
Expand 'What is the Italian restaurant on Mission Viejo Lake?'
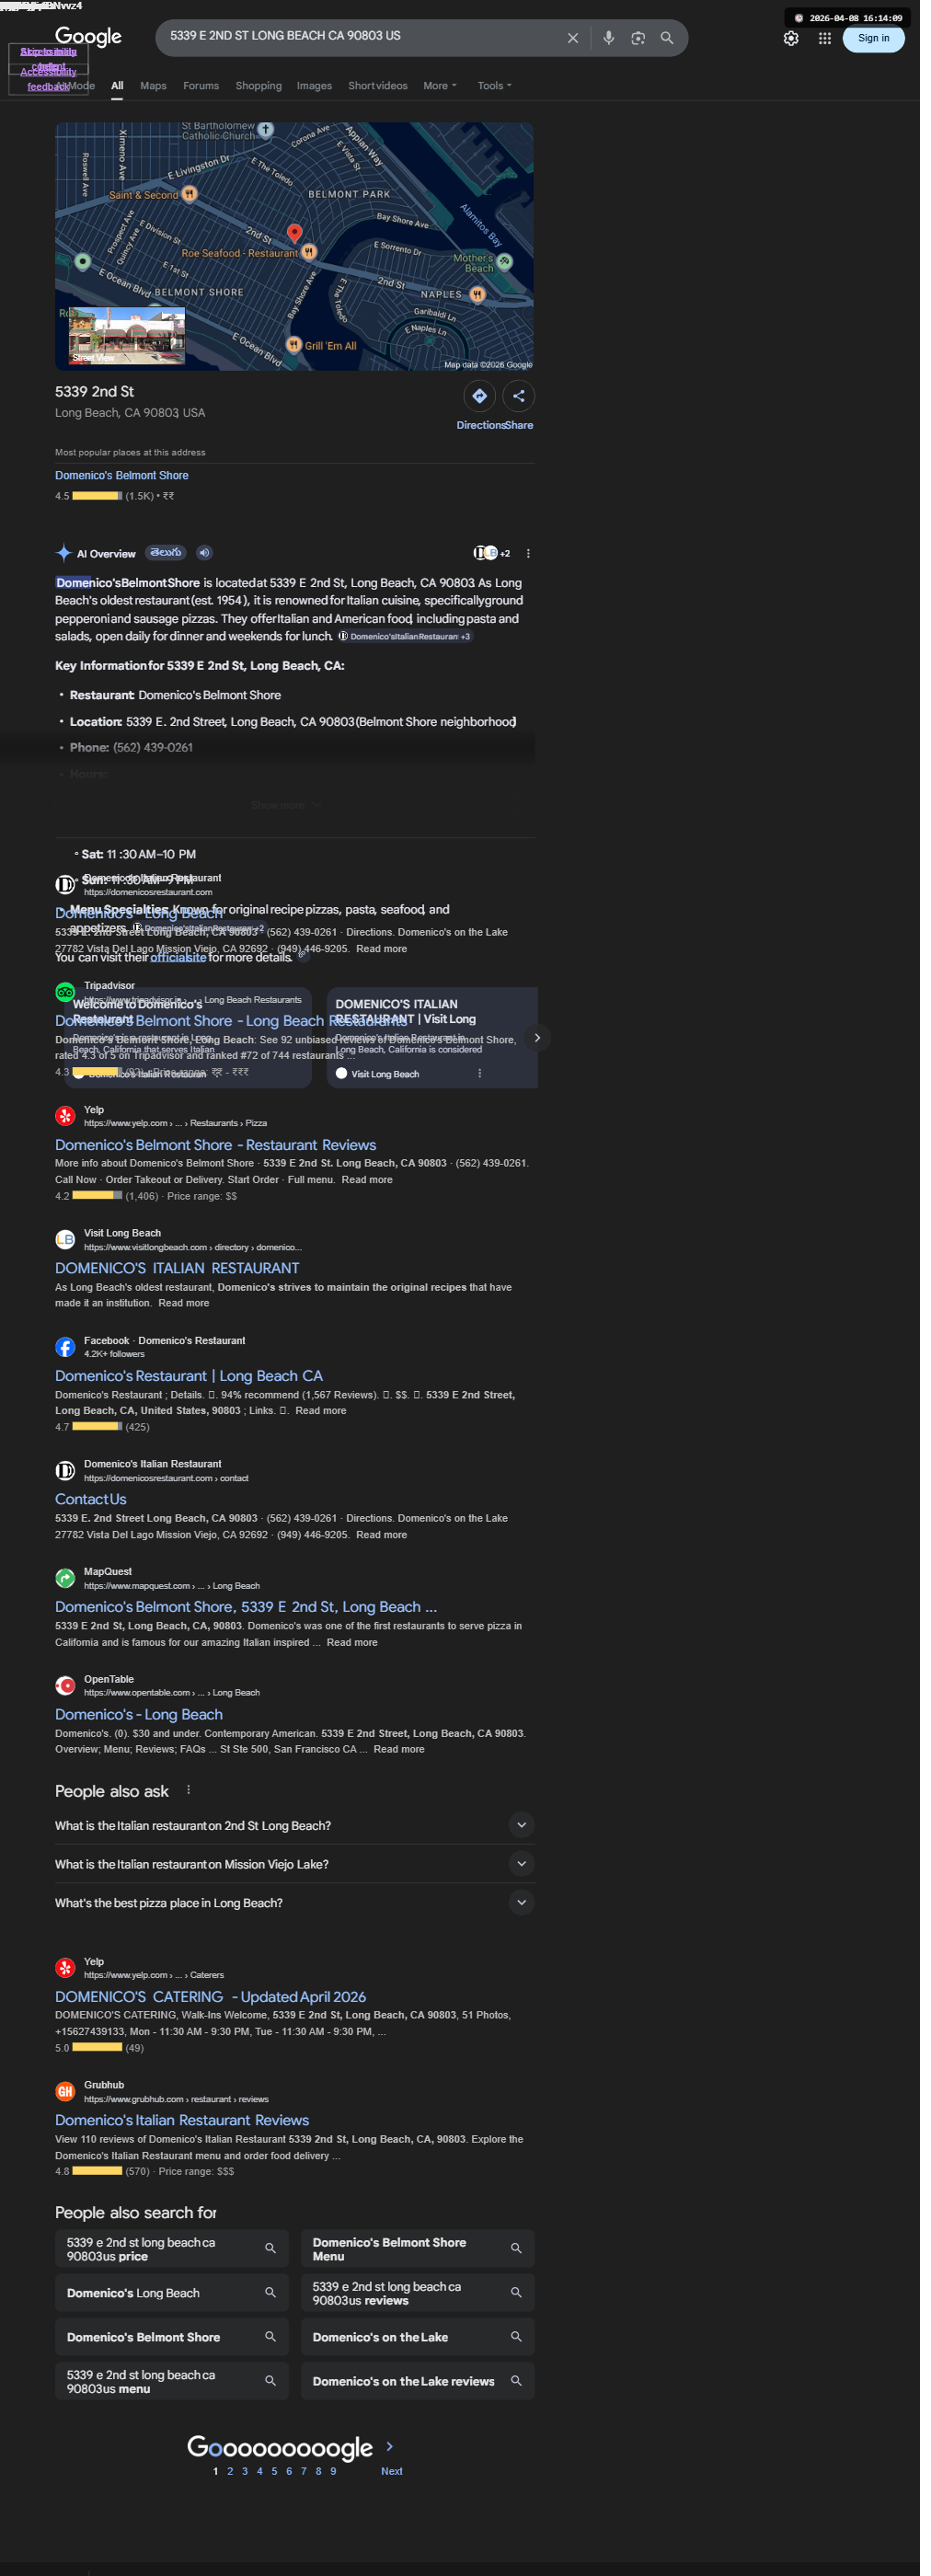coord(294,1864)
